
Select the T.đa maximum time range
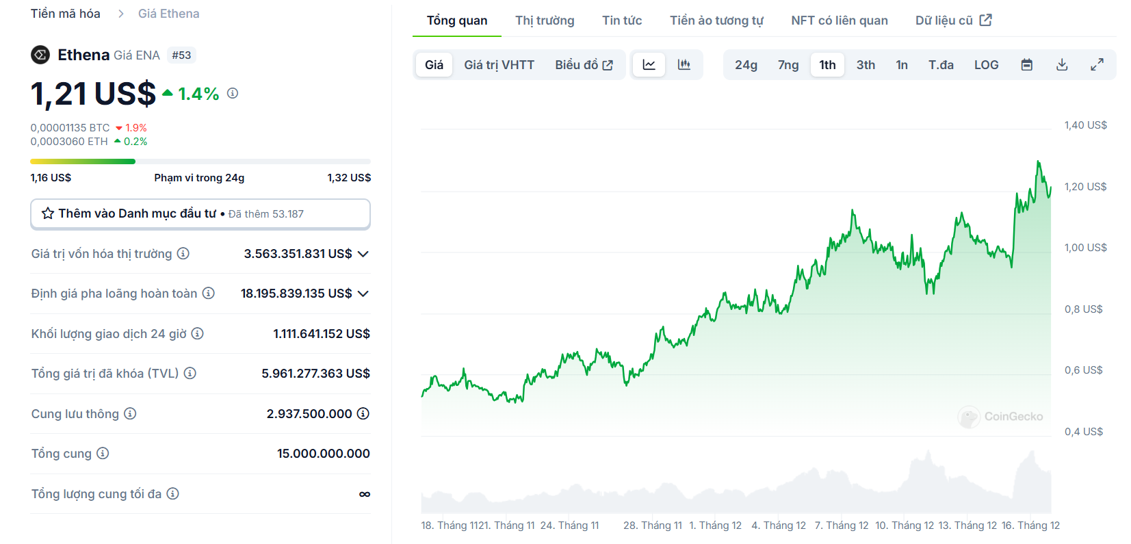pyautogui.click(x=941, y=65)
